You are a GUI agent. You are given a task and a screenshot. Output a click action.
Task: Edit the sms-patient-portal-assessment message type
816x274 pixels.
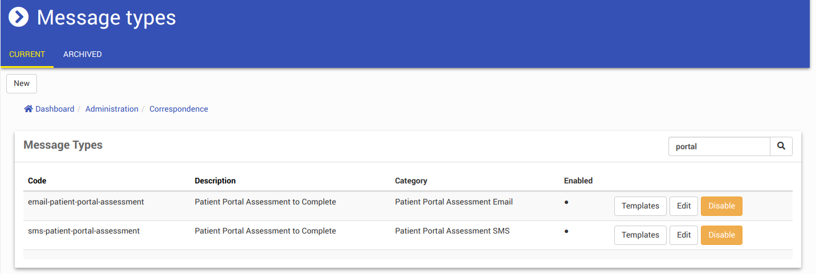[684, 235]
